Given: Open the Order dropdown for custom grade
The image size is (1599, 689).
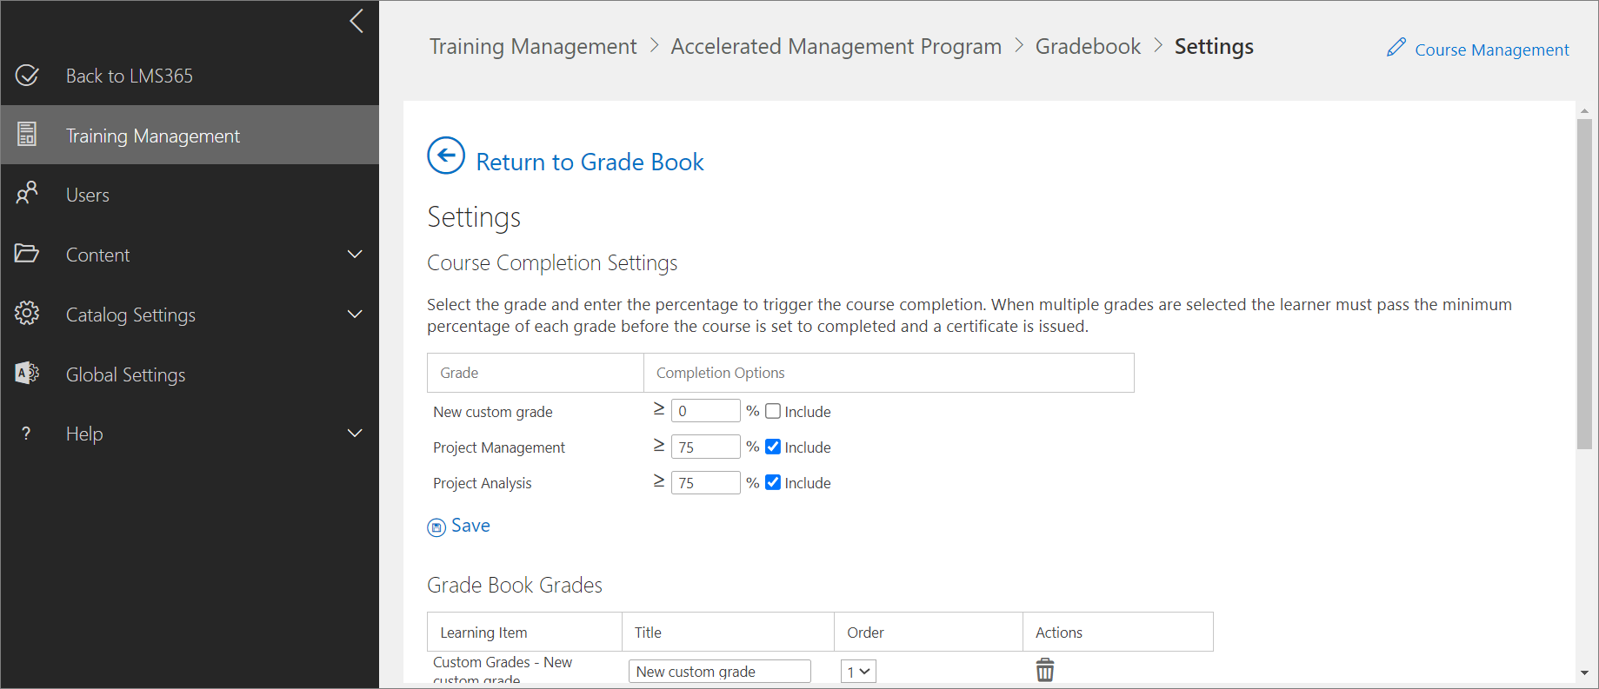Looking at the screenshot, I should tap(858, 672).
